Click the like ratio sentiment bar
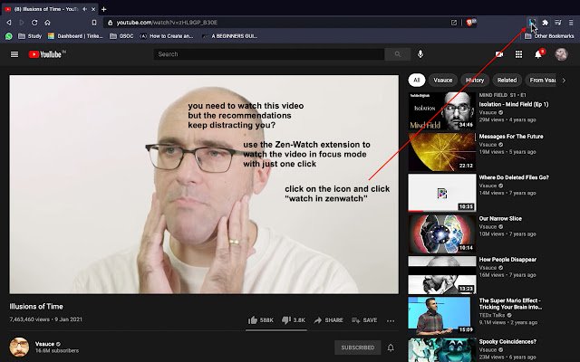This screenshot has width=580, height=362. (x=276, y=329)
